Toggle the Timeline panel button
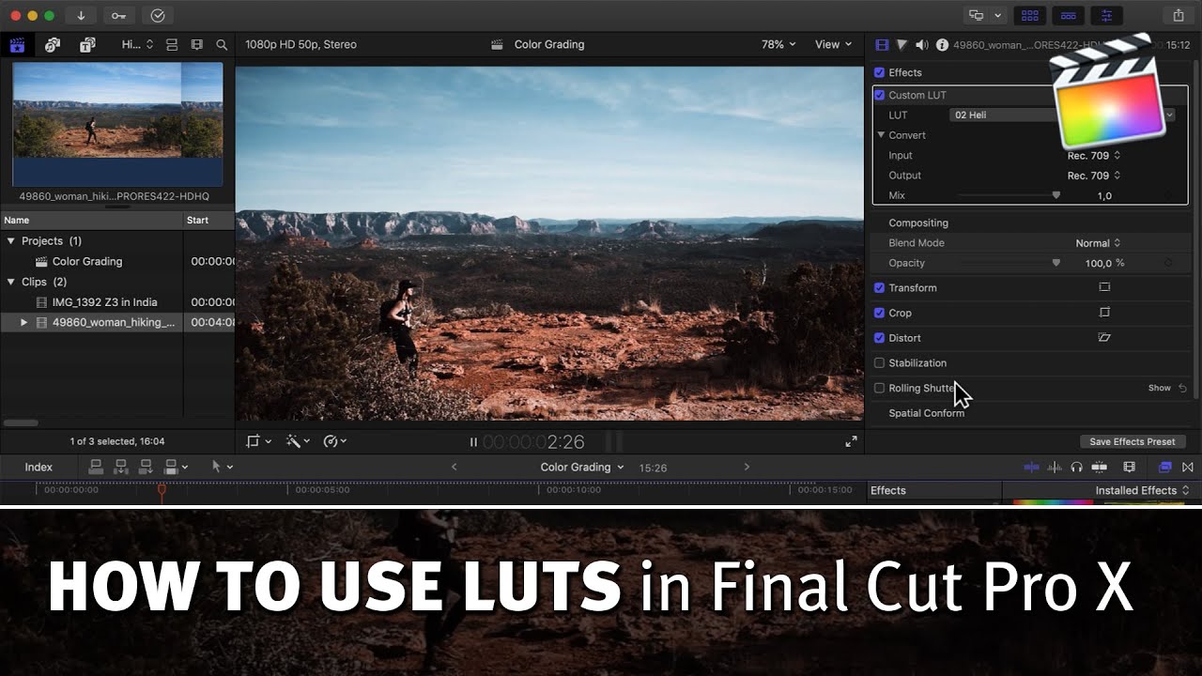Image resolution: width=1202 pixels, height=676 pixels. 1069,15
